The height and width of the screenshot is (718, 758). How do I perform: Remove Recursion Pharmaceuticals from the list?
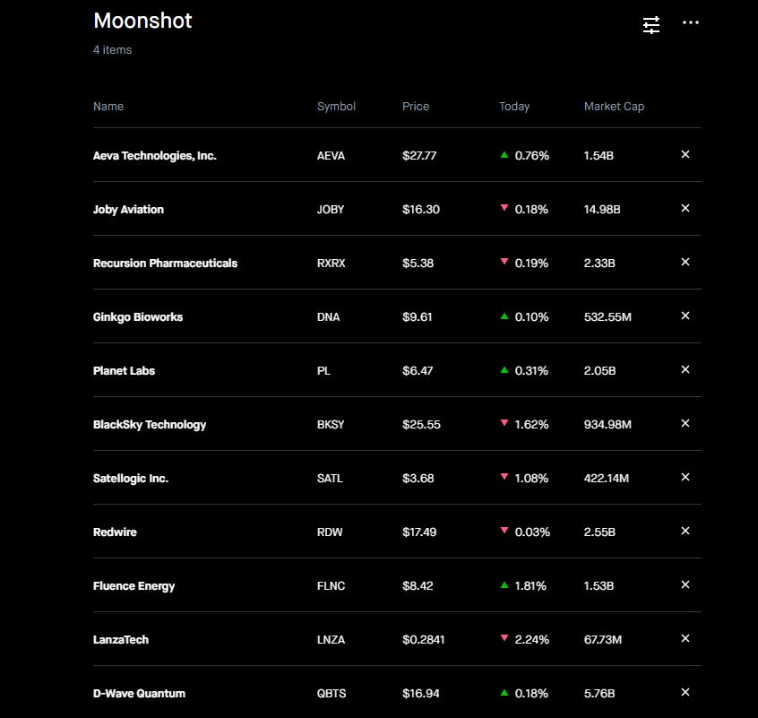tap(685, 262)
